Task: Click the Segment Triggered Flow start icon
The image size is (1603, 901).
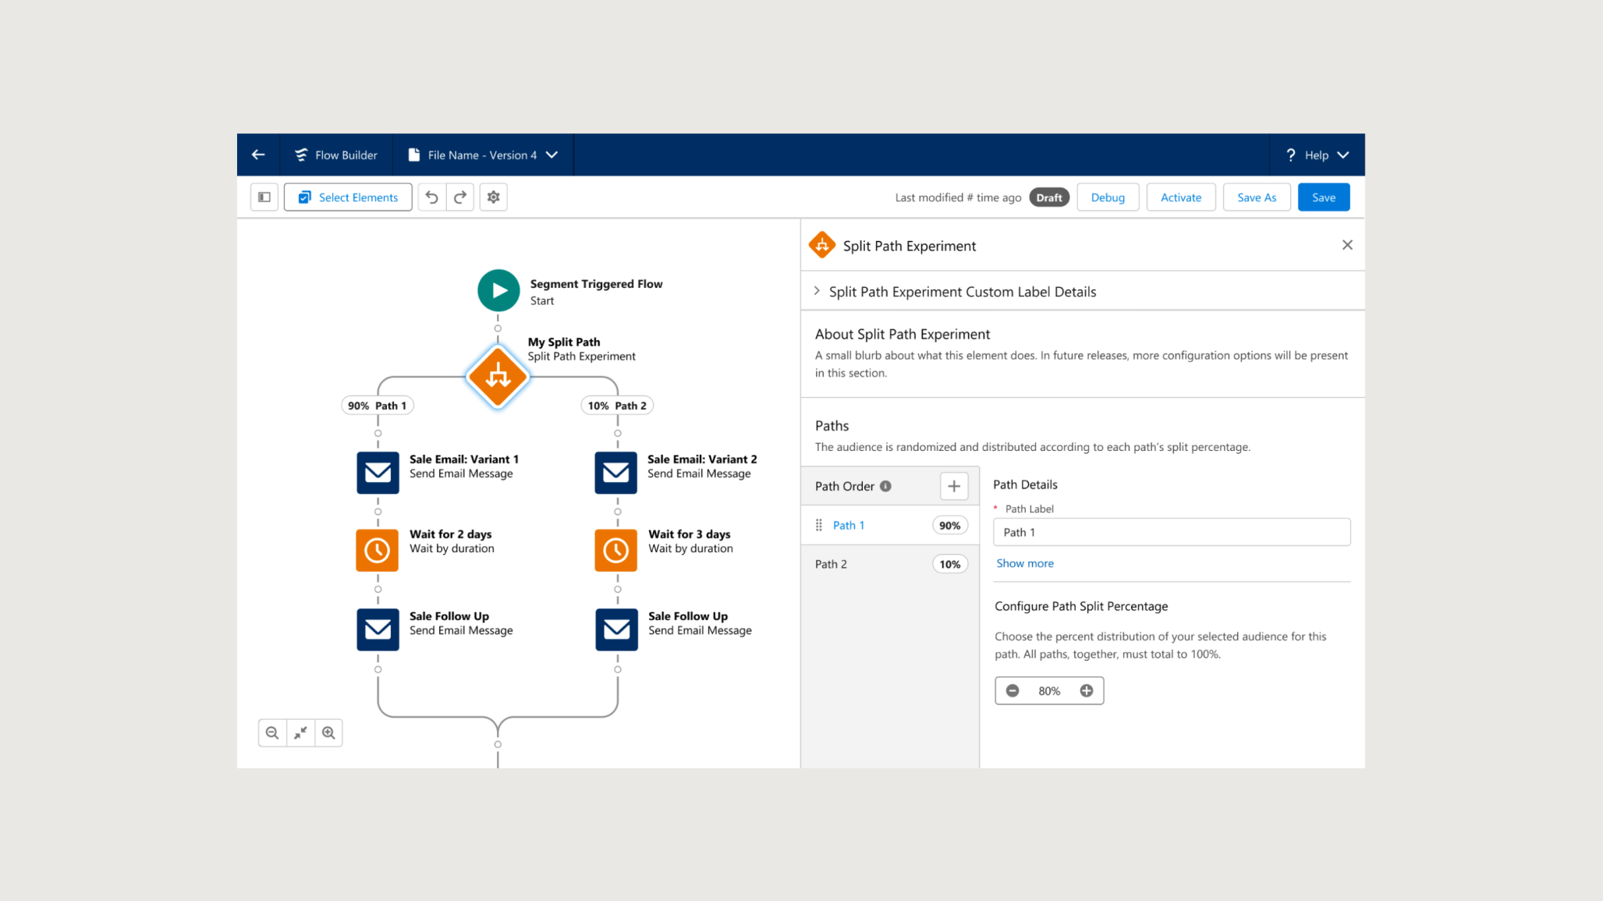Action: pos(498,289)
